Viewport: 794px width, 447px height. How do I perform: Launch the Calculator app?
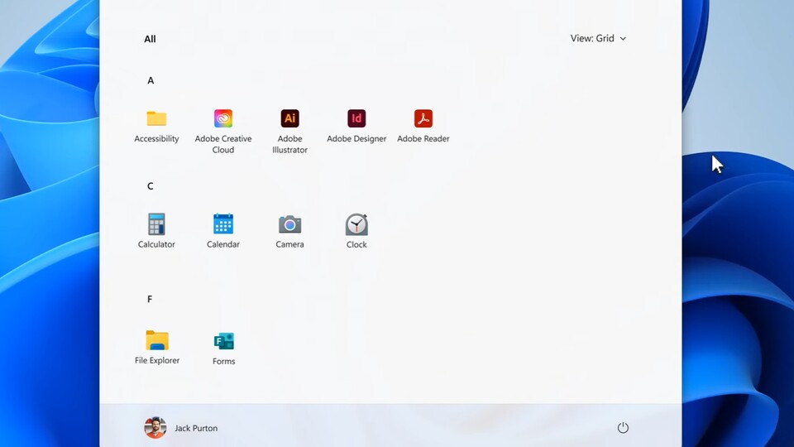click(x=156, y=225)
